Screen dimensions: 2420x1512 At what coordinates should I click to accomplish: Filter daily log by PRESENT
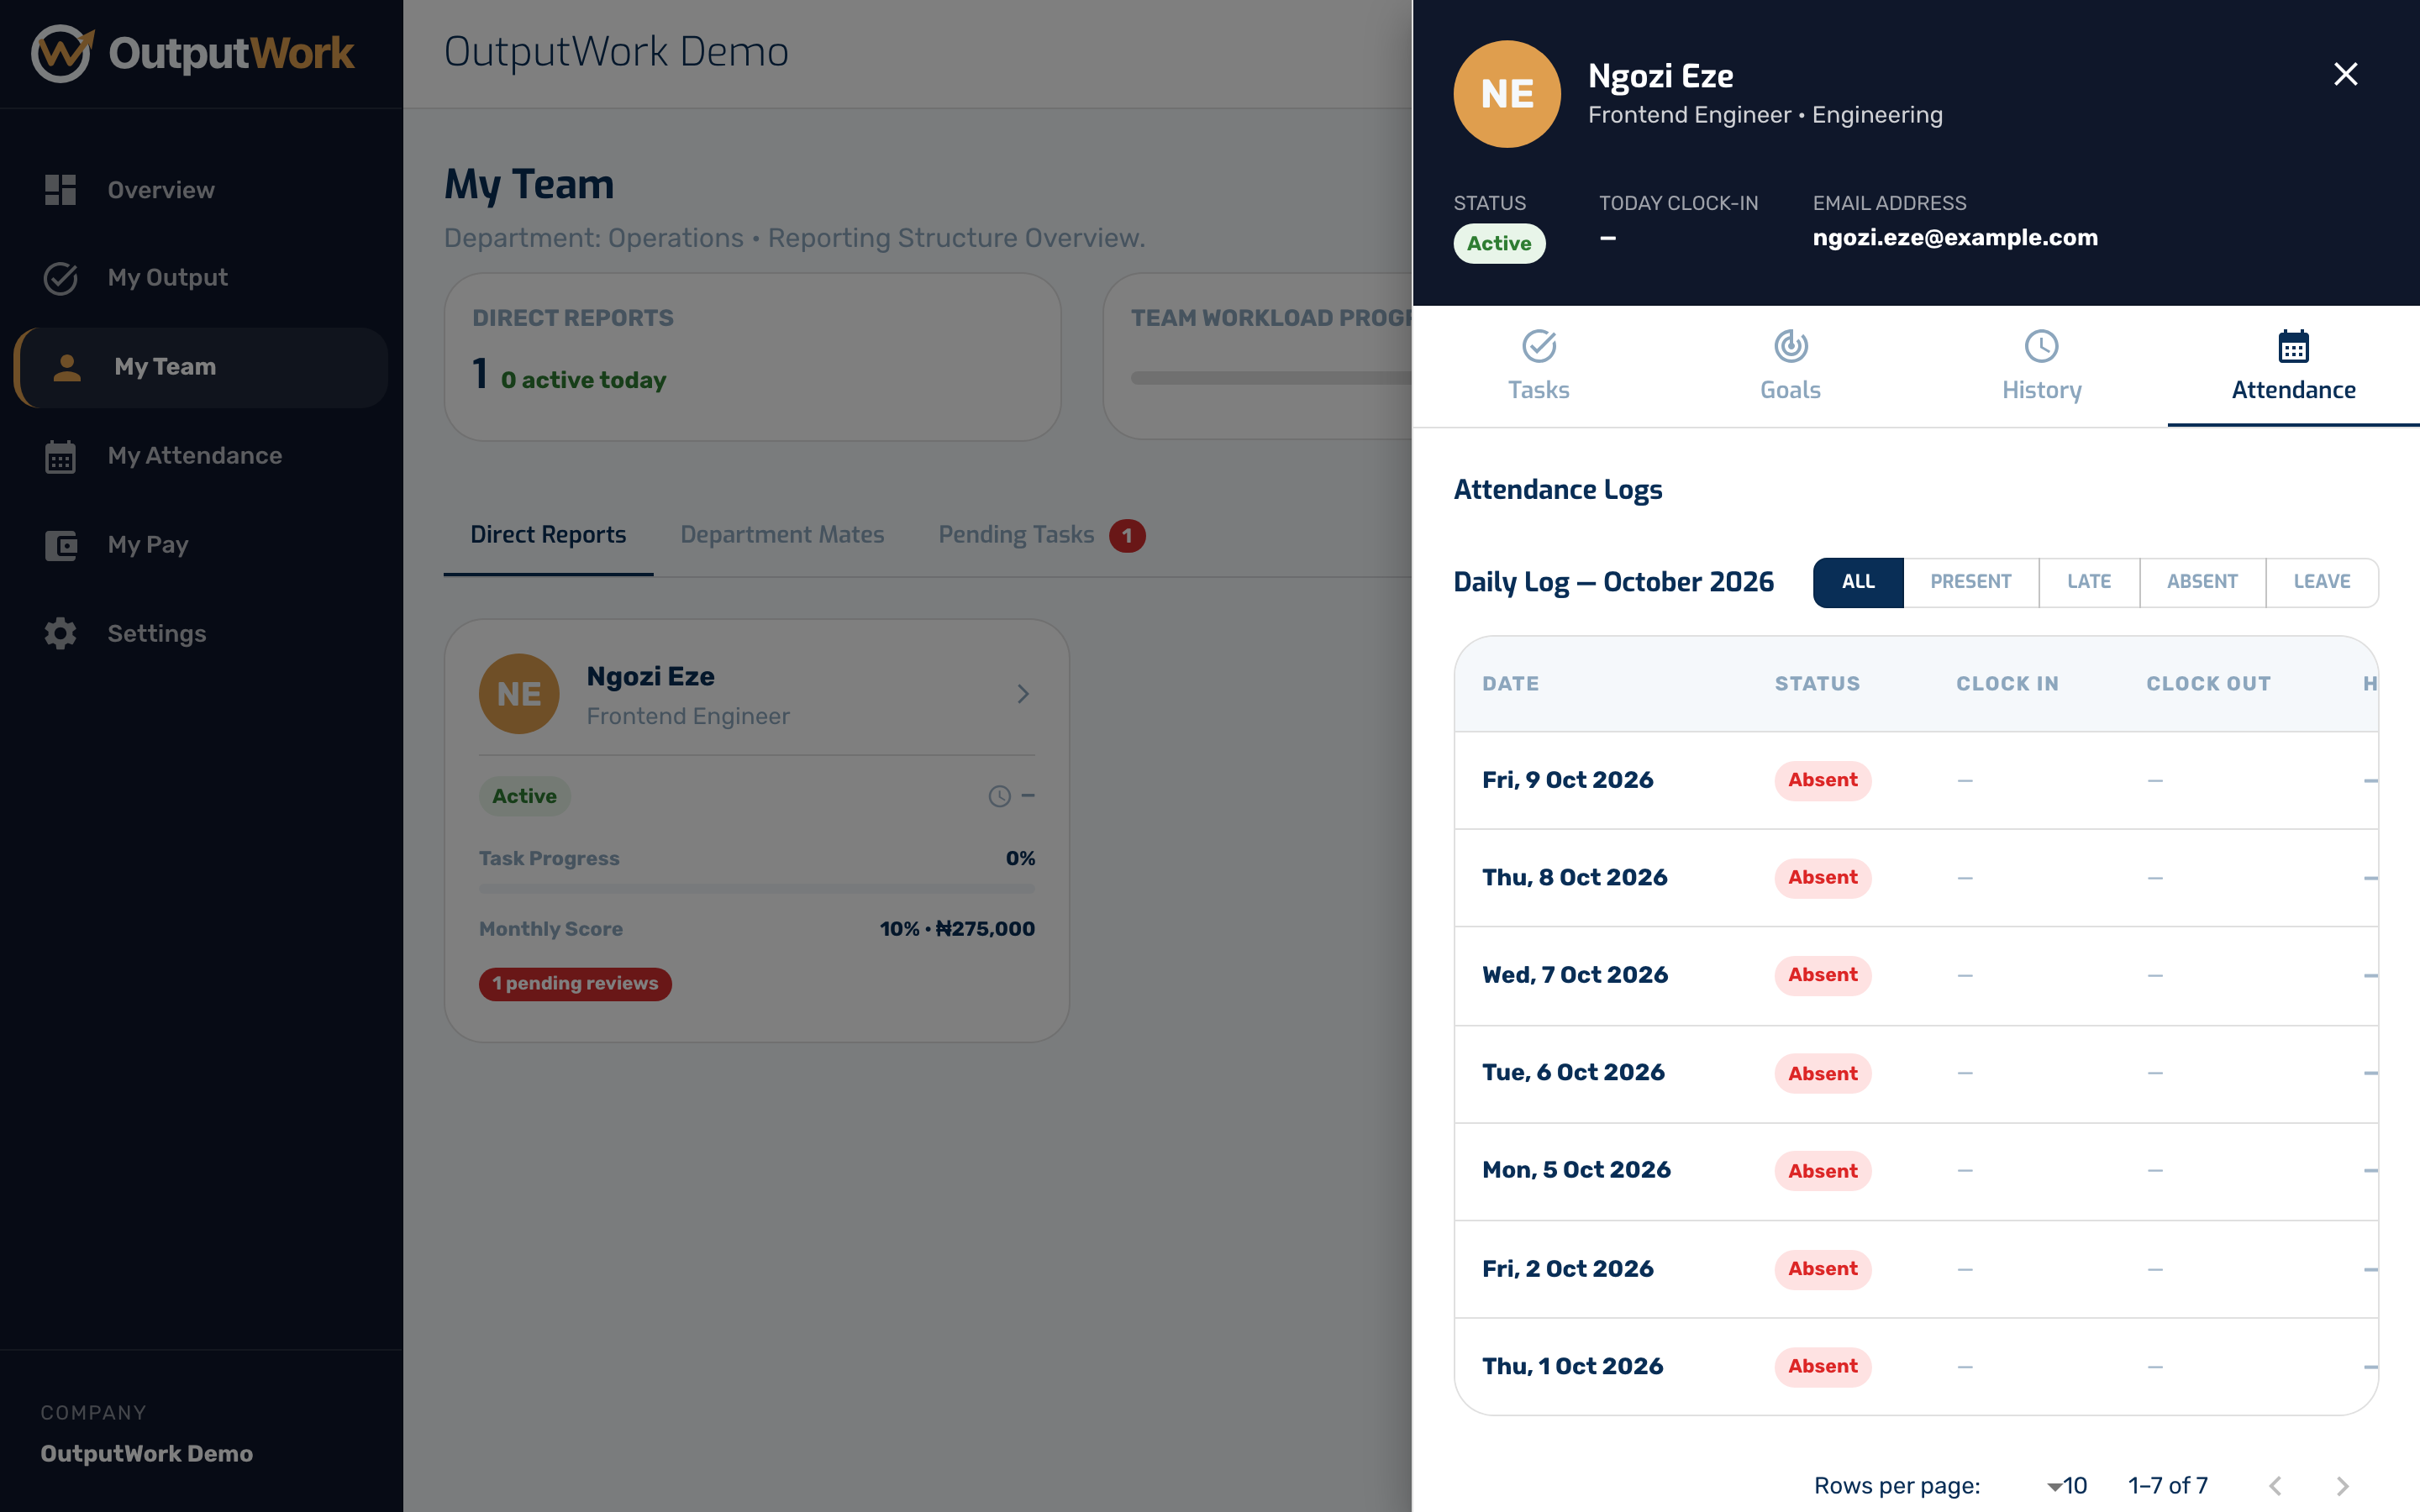point(1970,582)
